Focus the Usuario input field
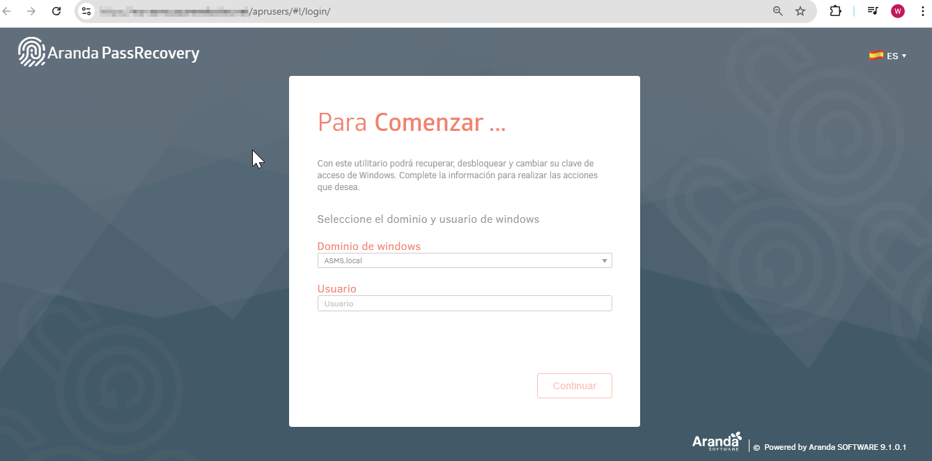This screenshot has width=932, height=461. (465, 304)
